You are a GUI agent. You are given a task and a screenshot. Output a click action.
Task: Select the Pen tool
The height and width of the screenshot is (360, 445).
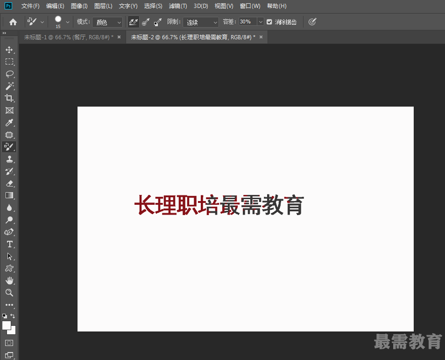tap(9, 232)
